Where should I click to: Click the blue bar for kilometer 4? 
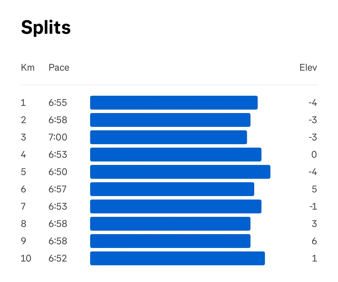coord(176,155)
